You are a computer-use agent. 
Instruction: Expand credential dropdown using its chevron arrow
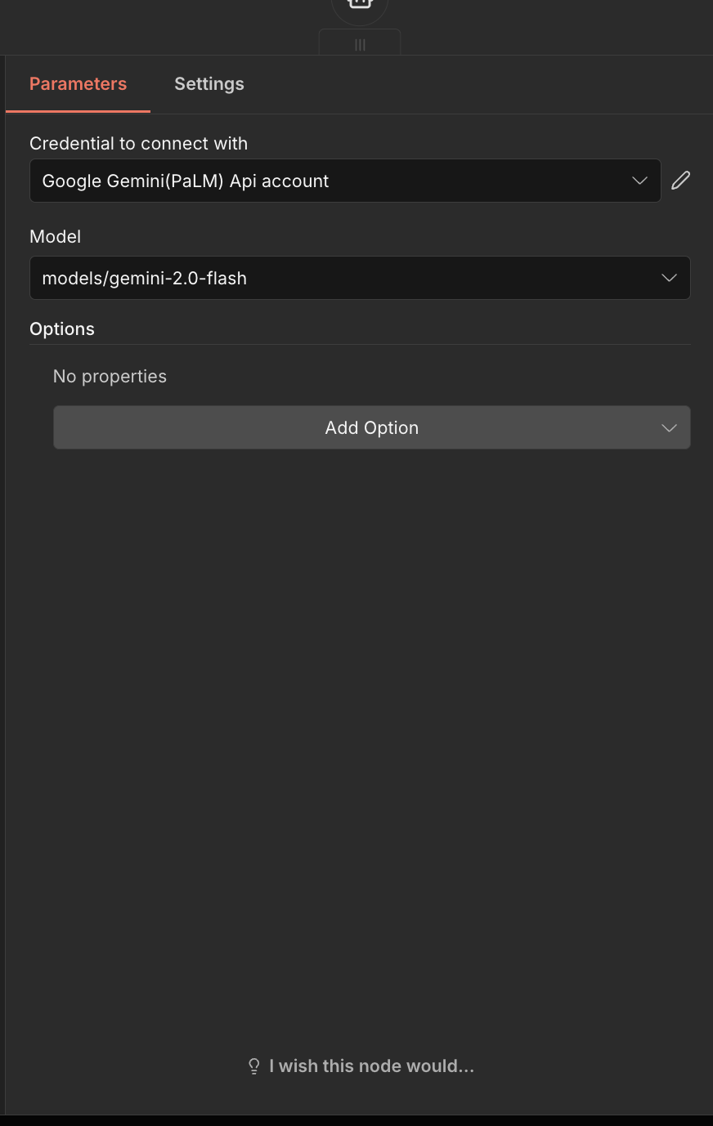point(639,181)
